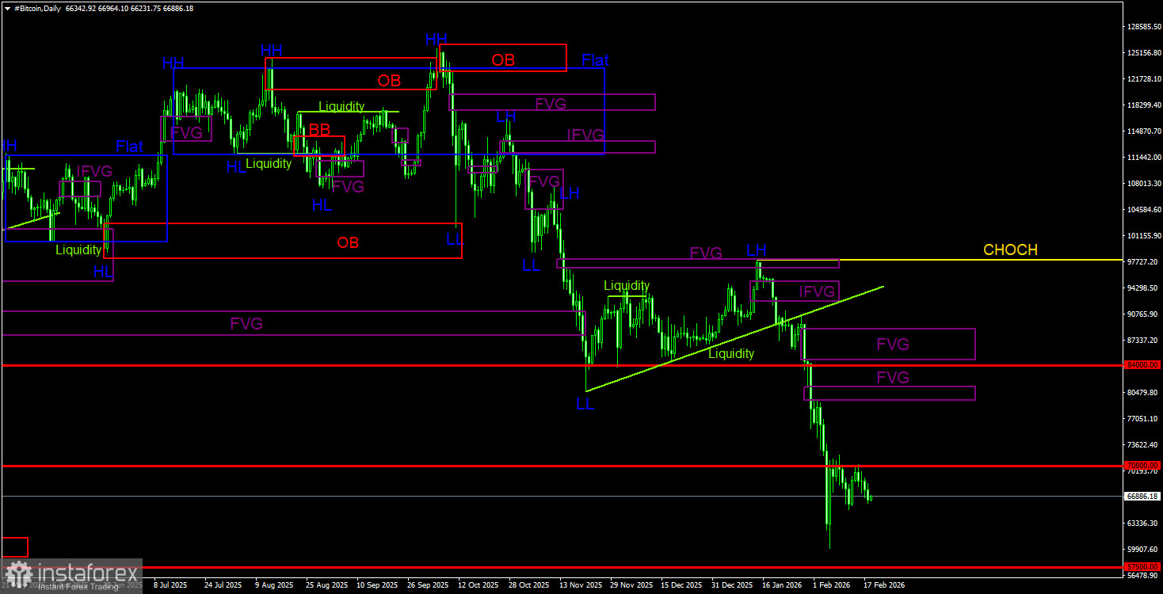This screenshot has width=1163, height=594.
Task: Click the 16 Jan 2026 date label
Action: [782, 585]
